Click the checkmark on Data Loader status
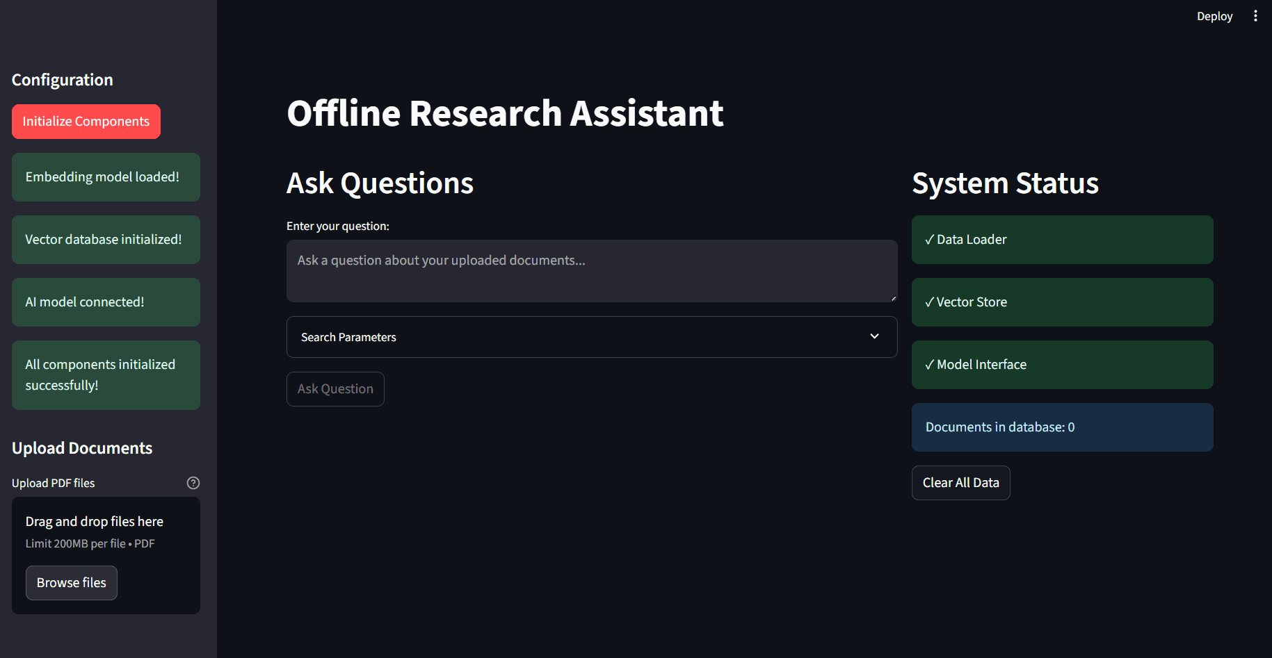 [x=928, y=239]
